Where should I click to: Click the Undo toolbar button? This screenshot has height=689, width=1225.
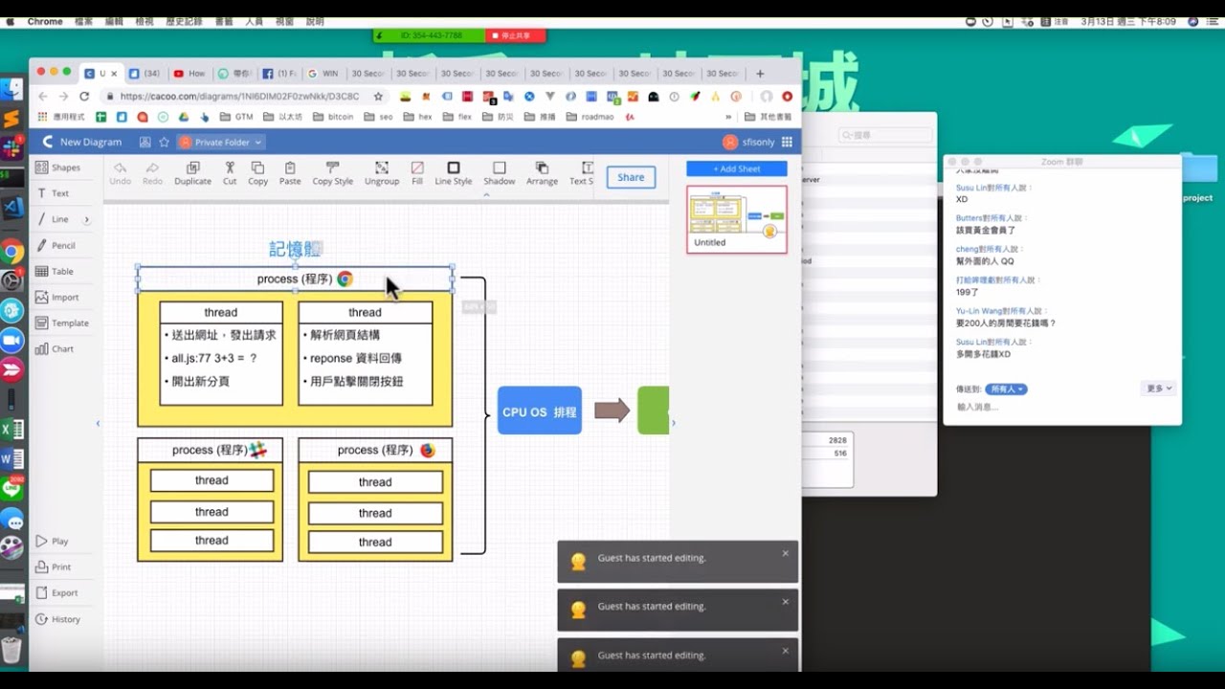pyautogui.click(x=121, y=173)
